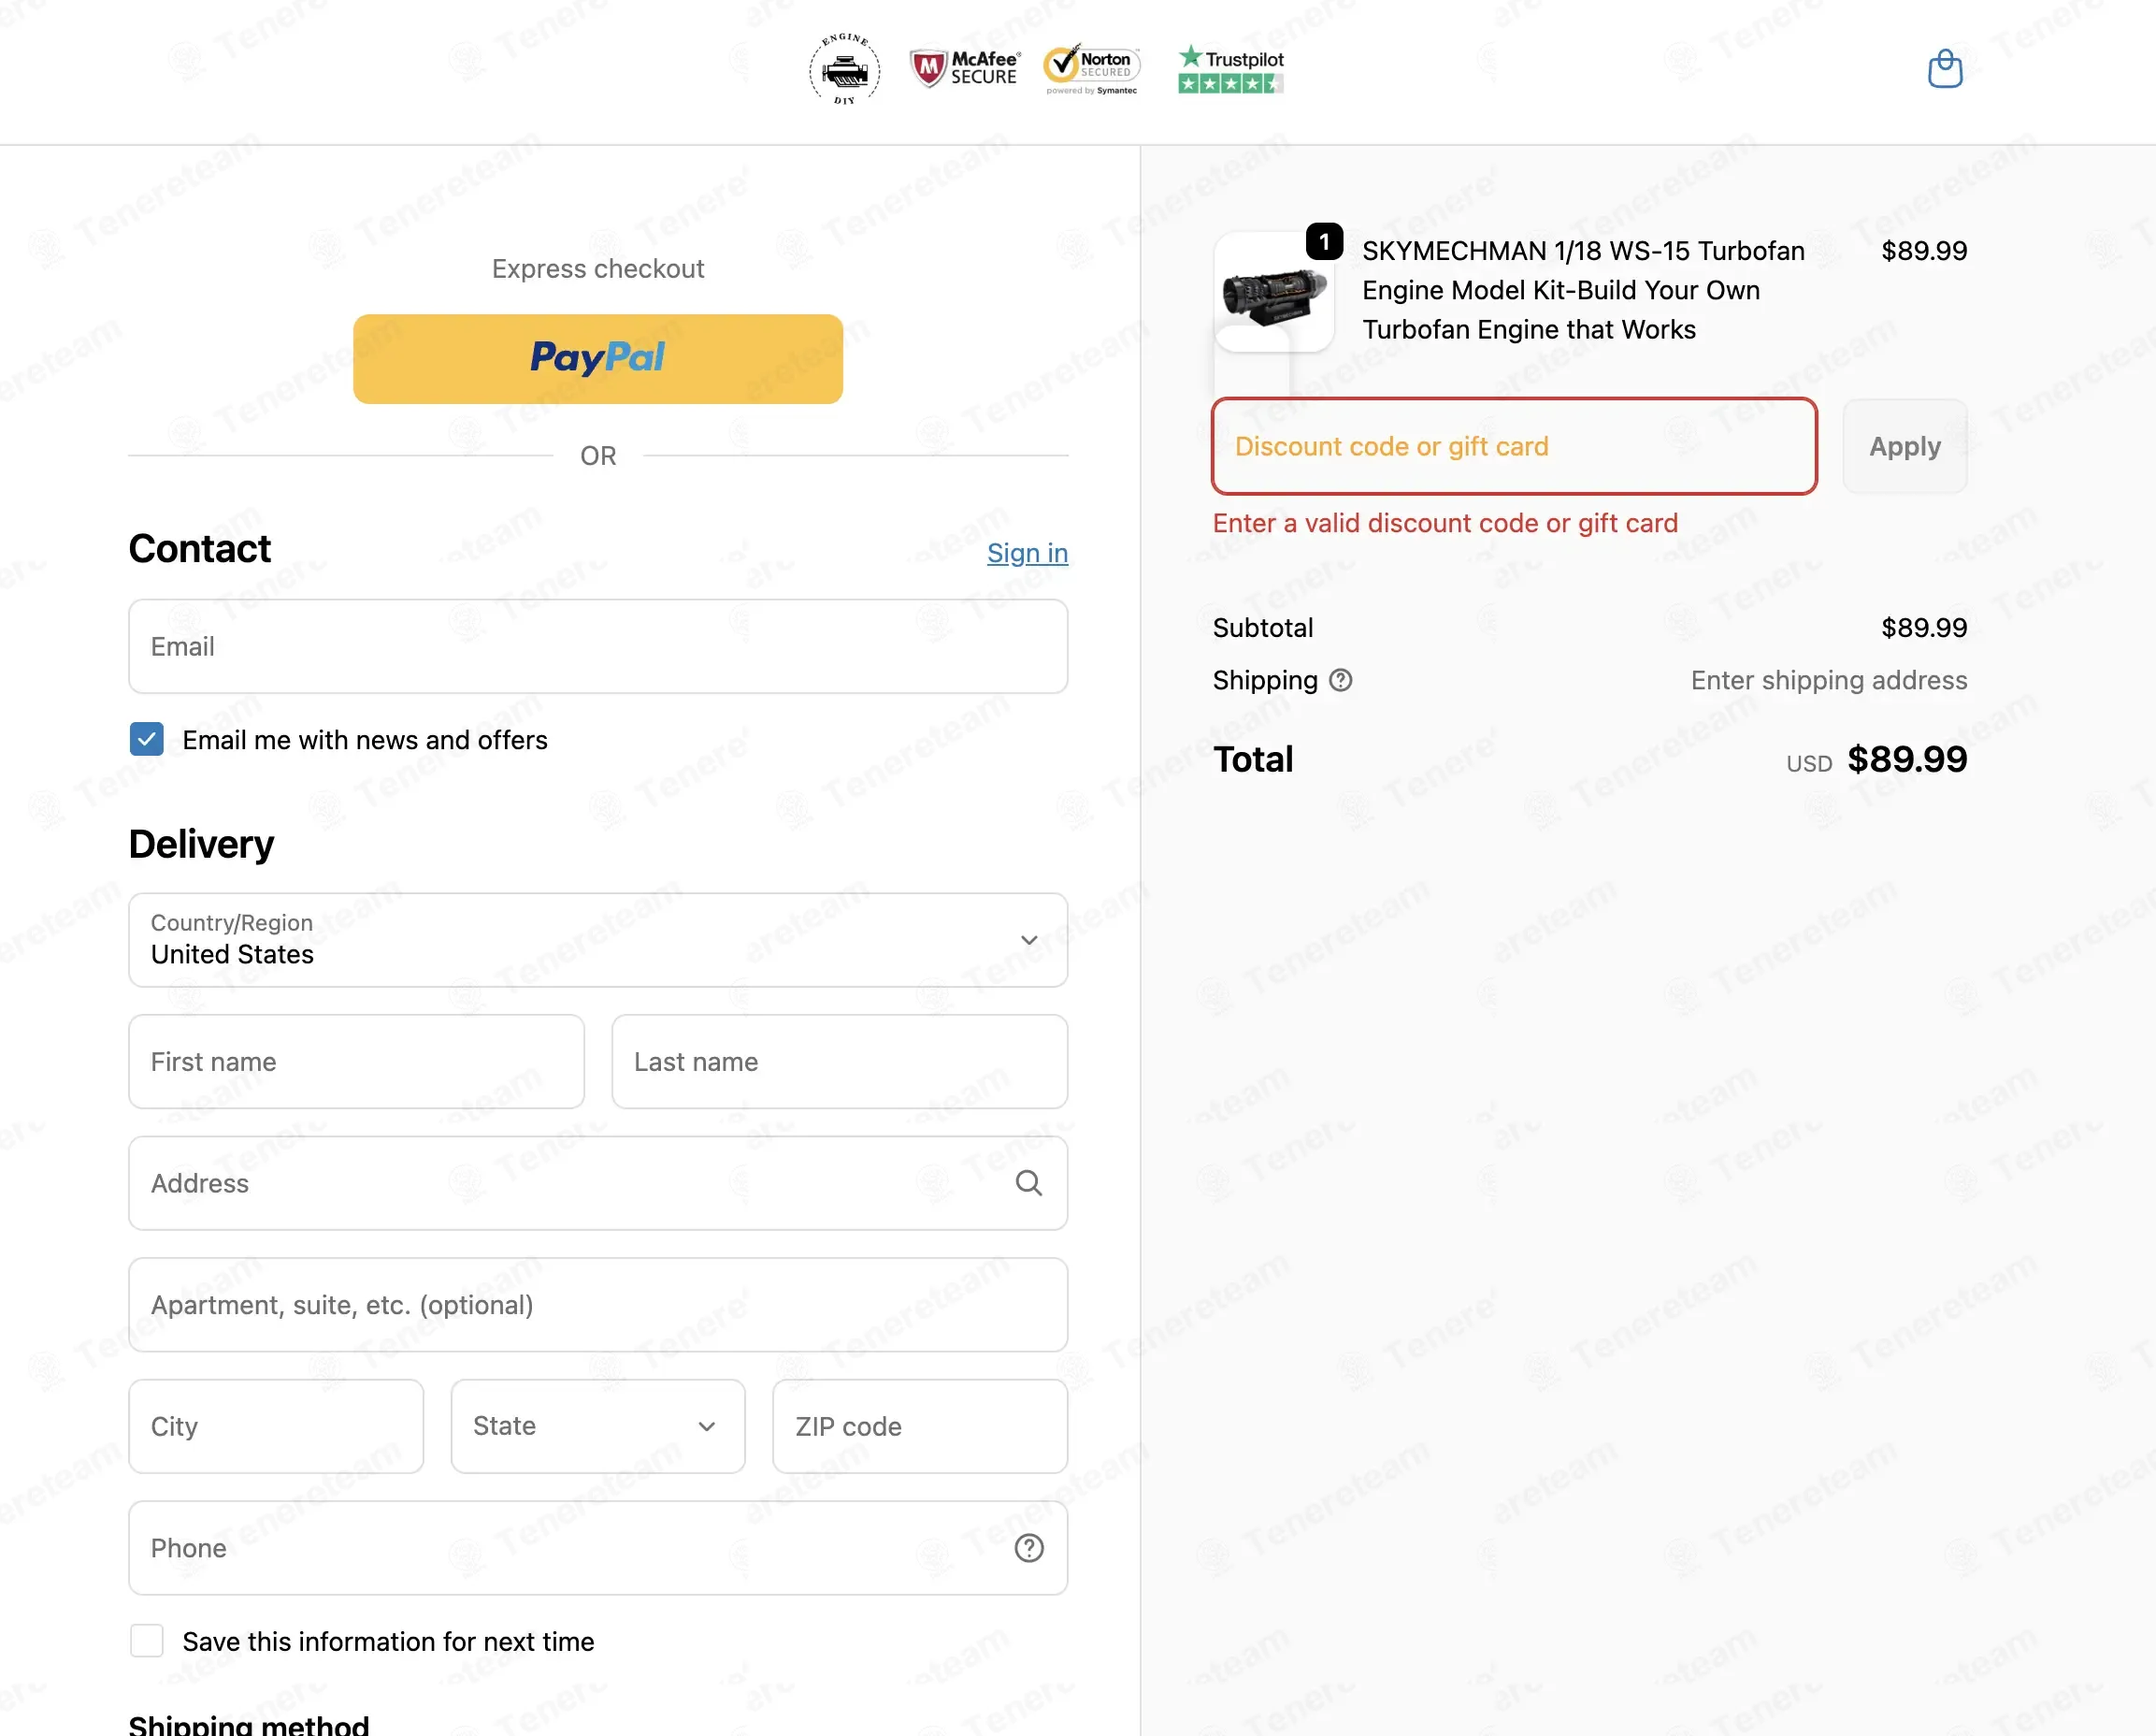Open the Sign in link
The height and width of the screenshot is (1736, 2156).
[1027, 552]
